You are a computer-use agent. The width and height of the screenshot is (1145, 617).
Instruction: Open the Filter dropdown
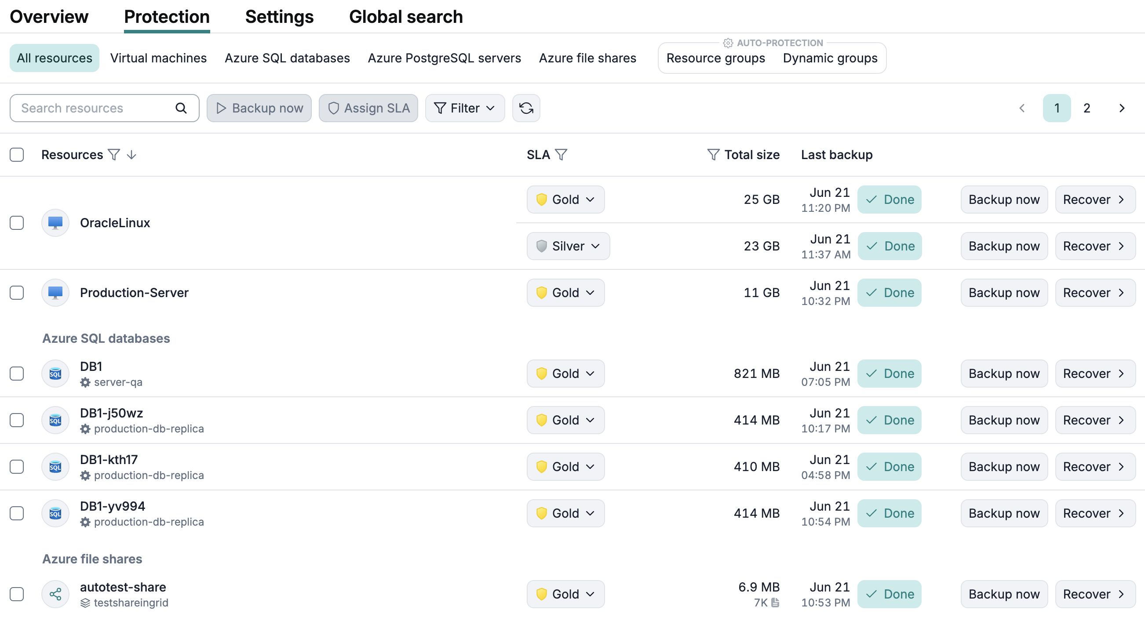(x=464, y=108)
